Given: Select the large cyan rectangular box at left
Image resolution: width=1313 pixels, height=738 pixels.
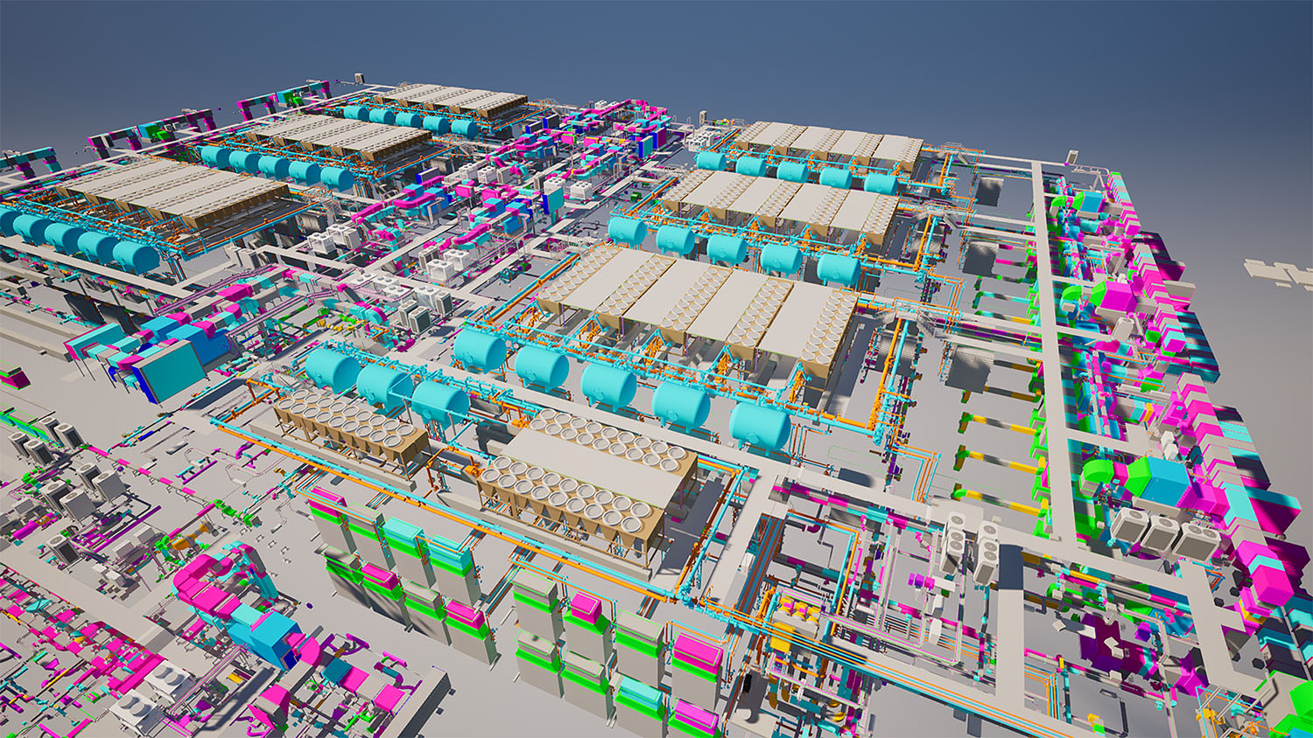Looking at the screenshot, I should [171, 368].
